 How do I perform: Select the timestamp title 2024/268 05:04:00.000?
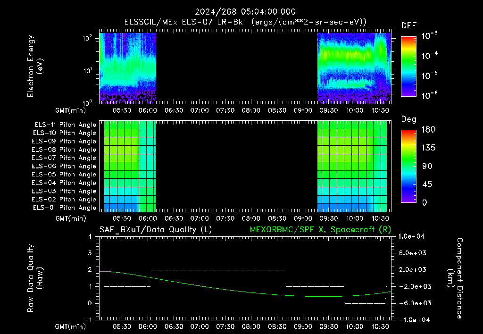tap(245, 12)
